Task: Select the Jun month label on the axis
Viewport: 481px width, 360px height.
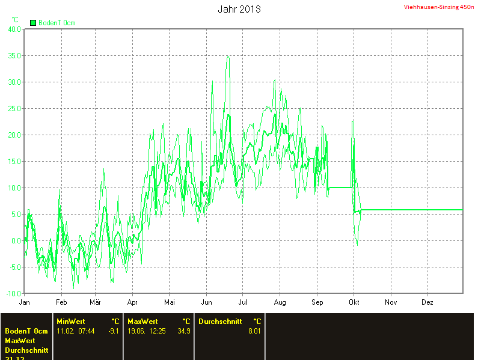Action: click(206, 302)
